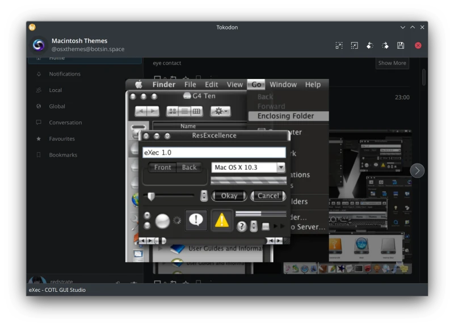
Task: Click Help in the pictured menu bar
Action: pyautogui.click(x=313, y=85)
